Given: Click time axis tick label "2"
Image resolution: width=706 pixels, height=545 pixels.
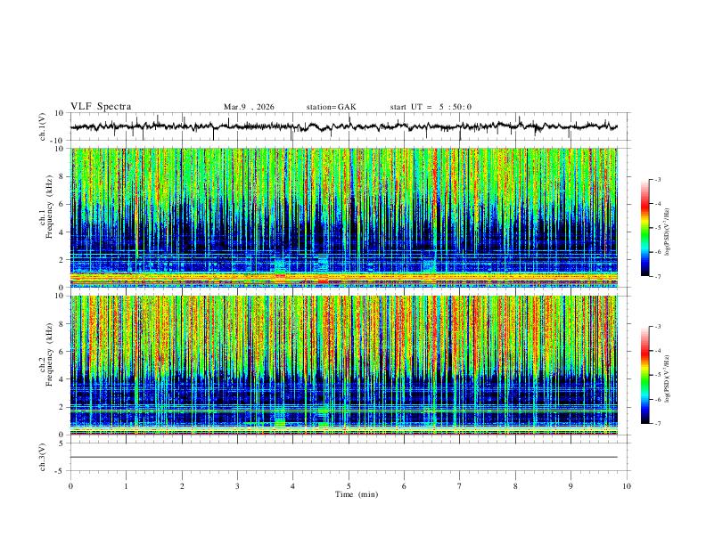Looking at the screenshot, I should (x=182, y=486).
